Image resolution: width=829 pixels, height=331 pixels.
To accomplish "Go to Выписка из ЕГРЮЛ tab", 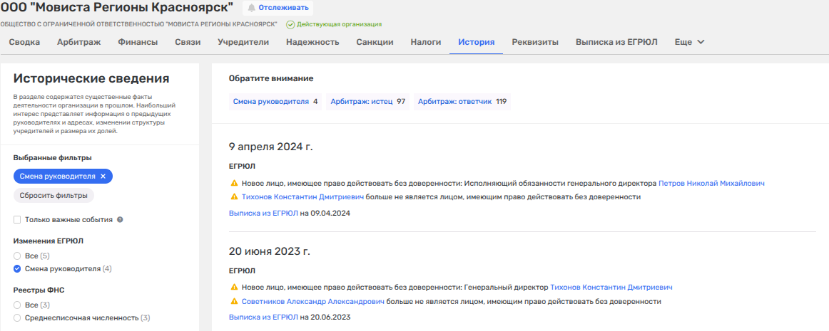I will [616, 42].
